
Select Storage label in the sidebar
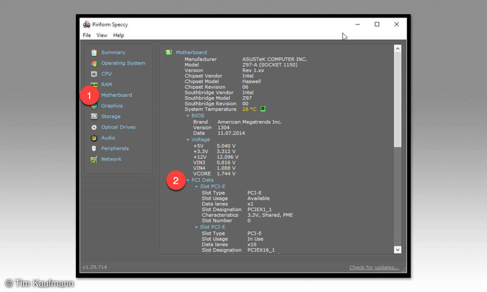point(111,116)
